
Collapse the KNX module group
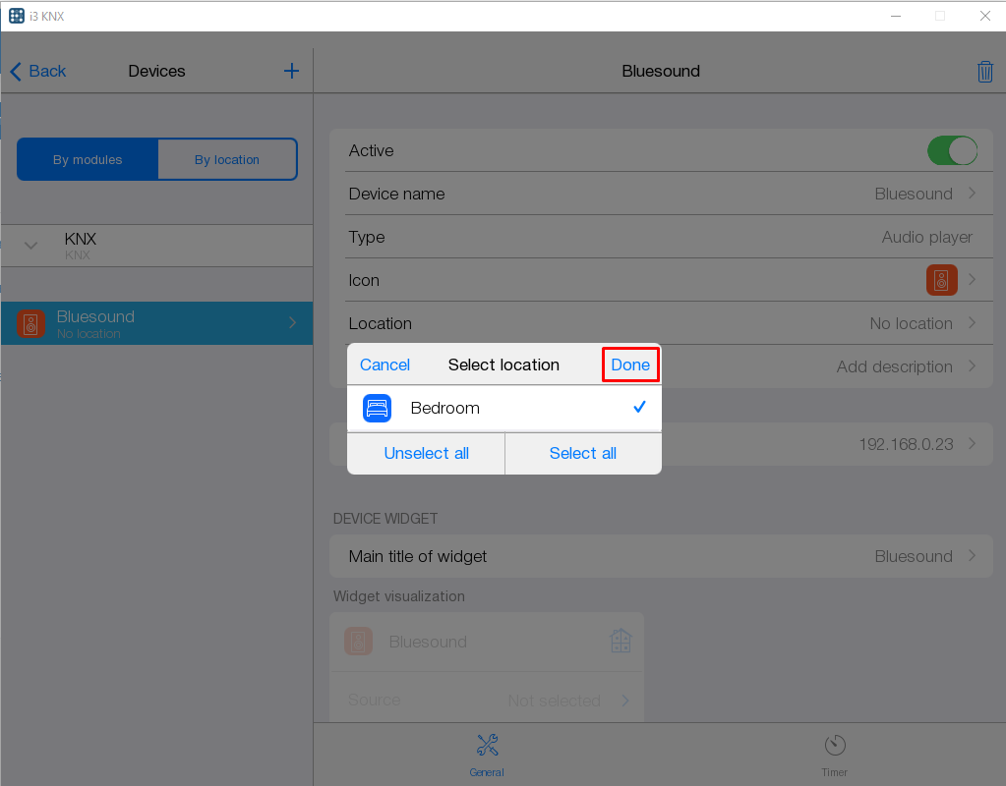click(x=31, y=246)
